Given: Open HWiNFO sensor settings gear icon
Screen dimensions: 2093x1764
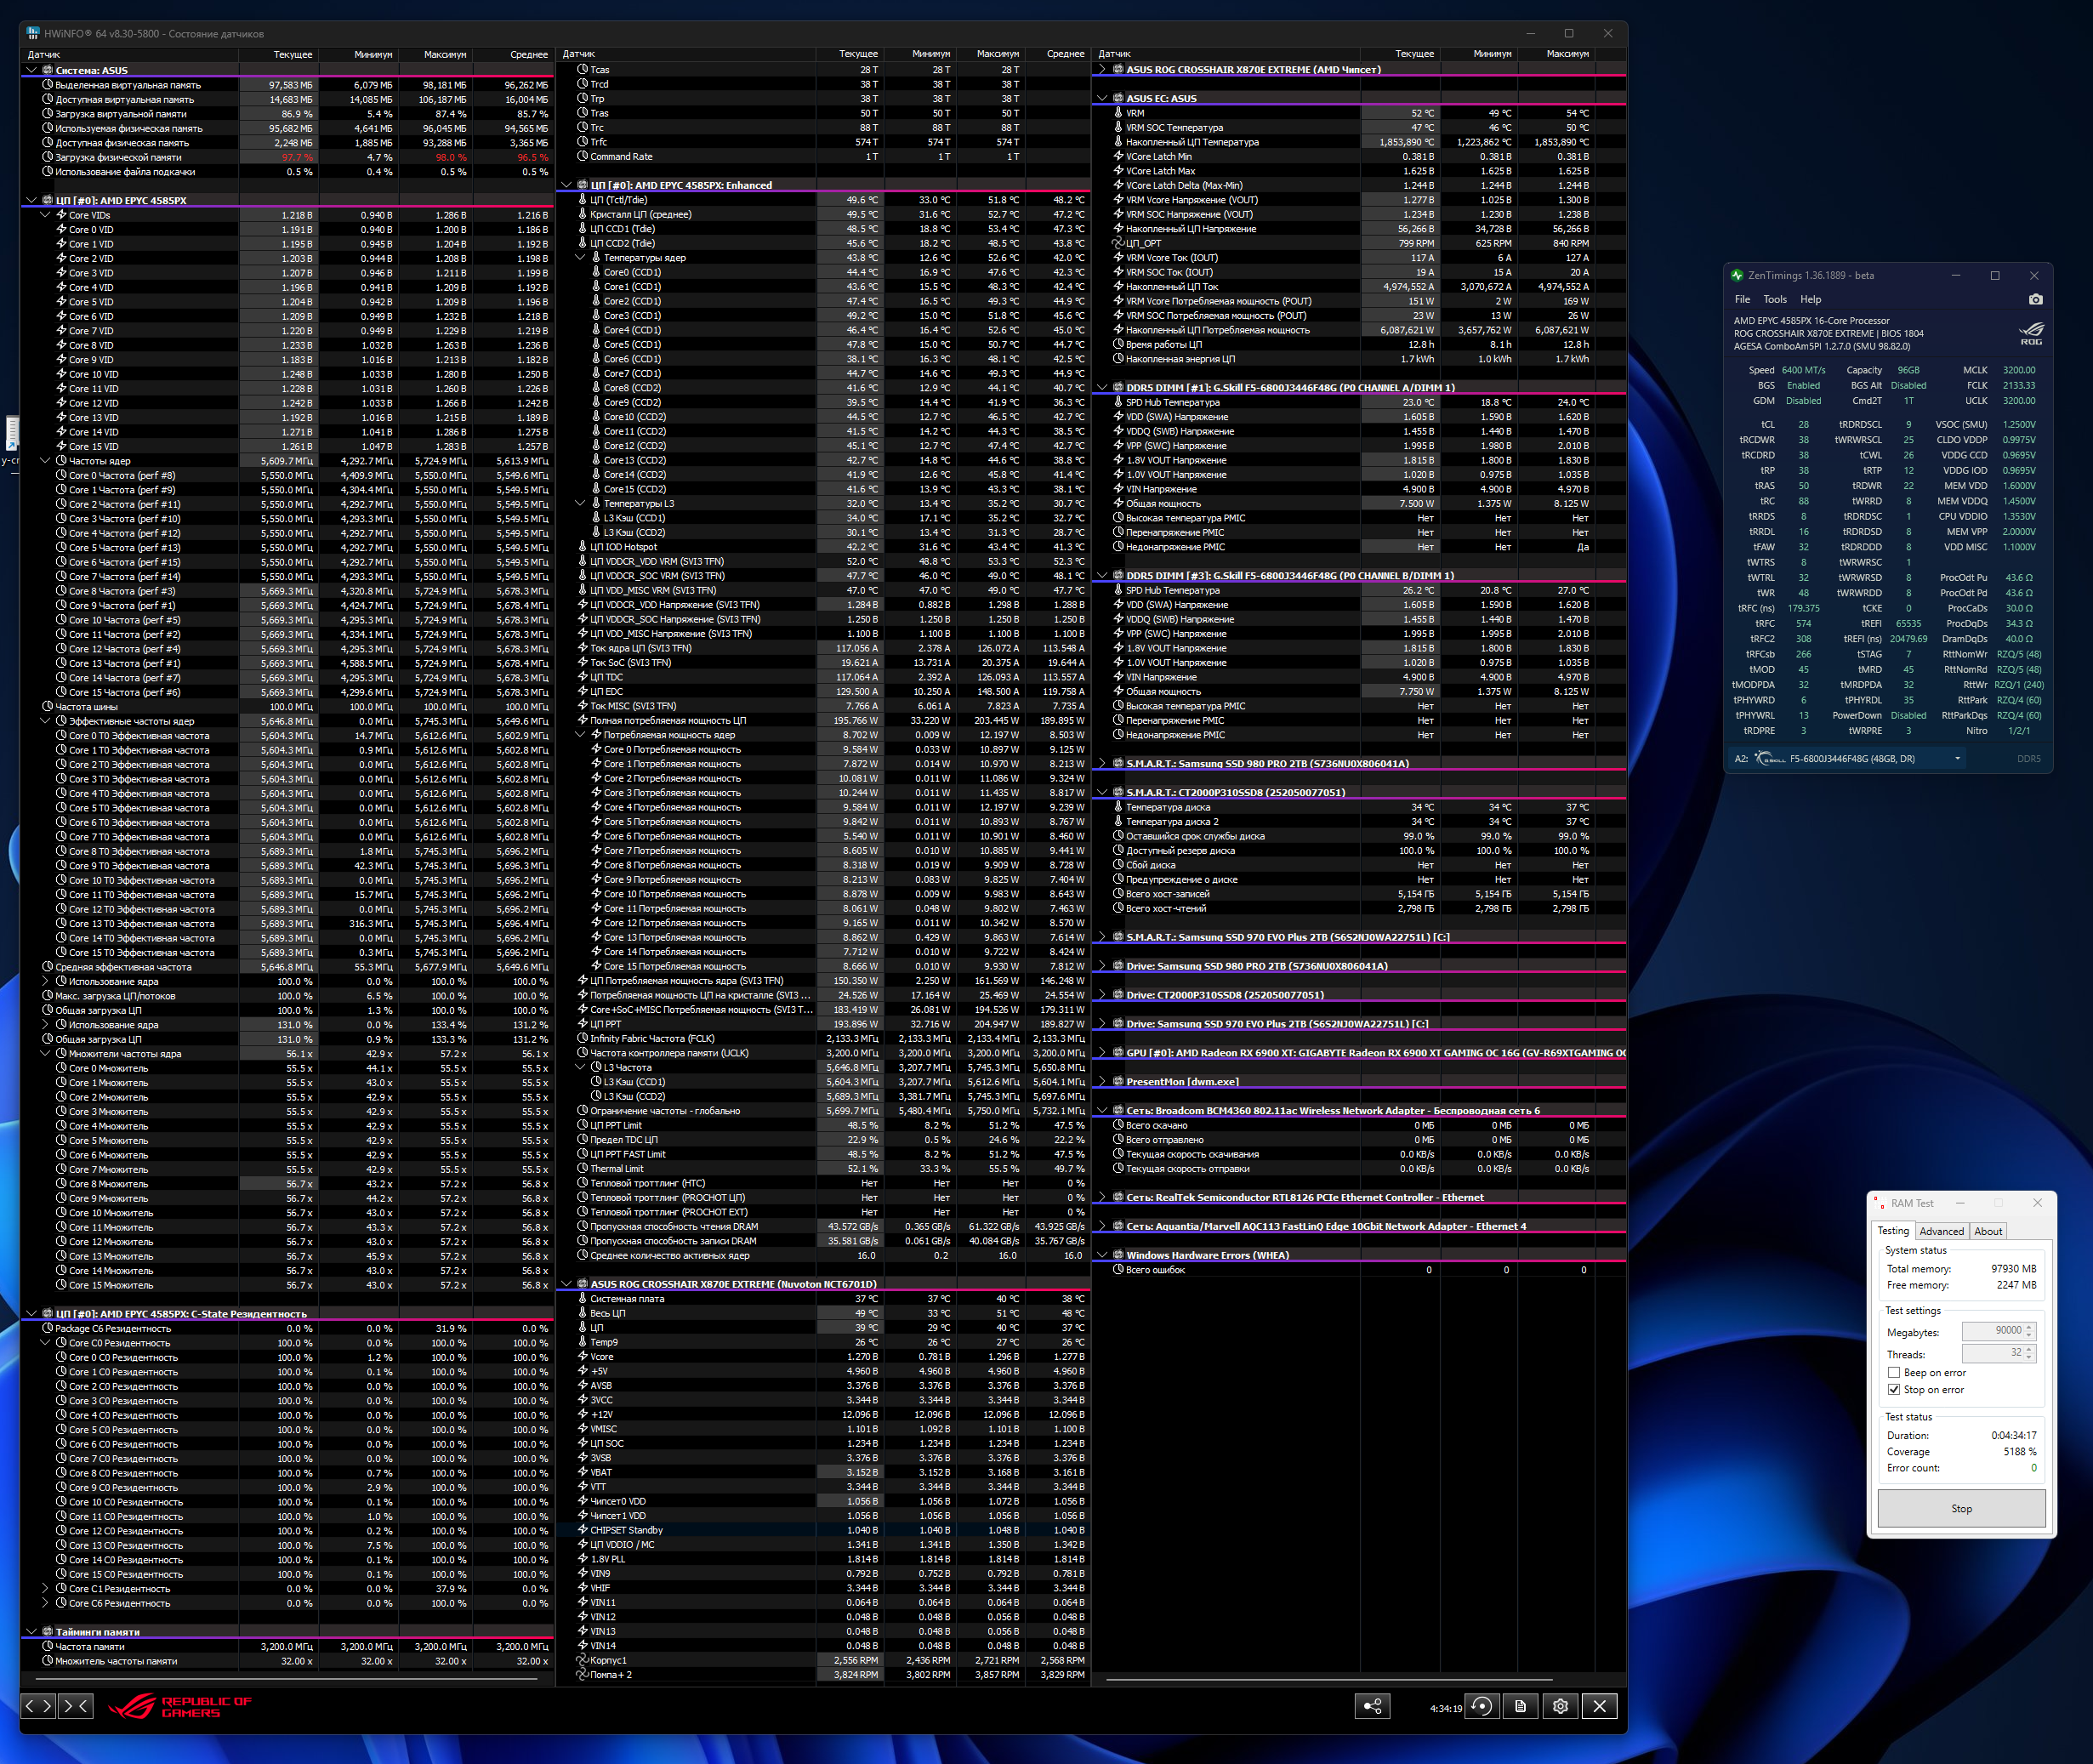Looking at the screenshot, I should [1560, 1706].
